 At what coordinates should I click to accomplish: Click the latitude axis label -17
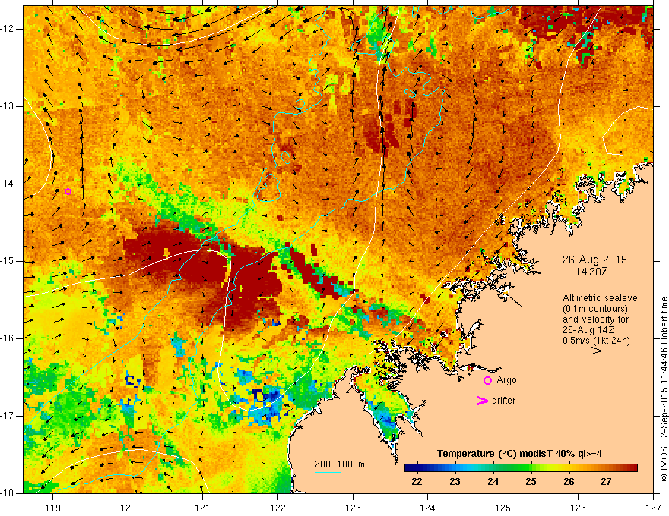coord(8,416)
